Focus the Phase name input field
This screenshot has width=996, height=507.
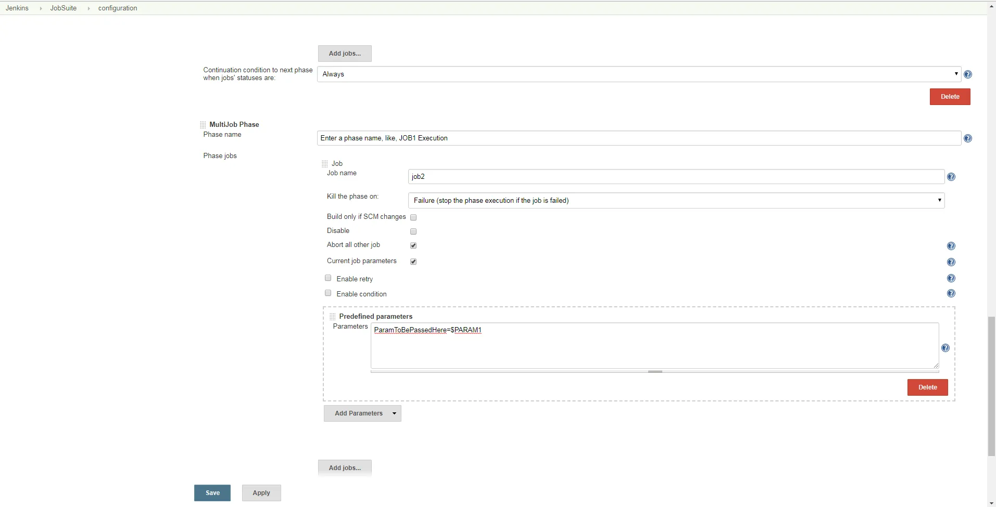[639, 138]
